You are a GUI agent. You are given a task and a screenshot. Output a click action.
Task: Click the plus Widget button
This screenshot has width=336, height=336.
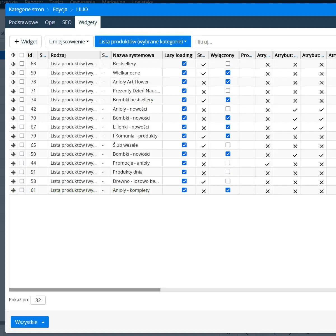25,41
